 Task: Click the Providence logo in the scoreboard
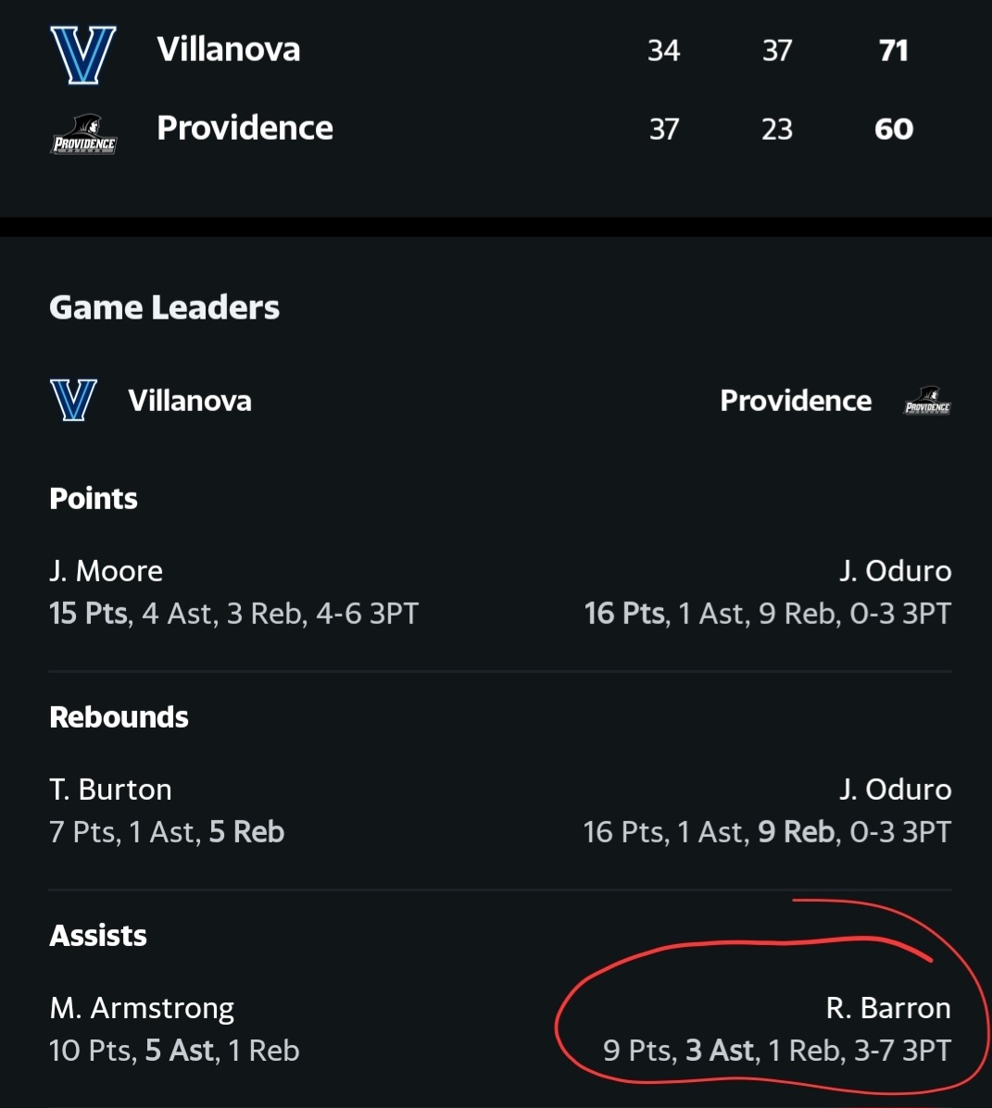pos(83,134)
